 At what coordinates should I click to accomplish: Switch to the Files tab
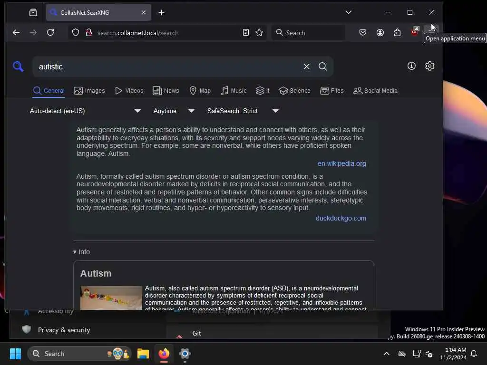[331, 91]
